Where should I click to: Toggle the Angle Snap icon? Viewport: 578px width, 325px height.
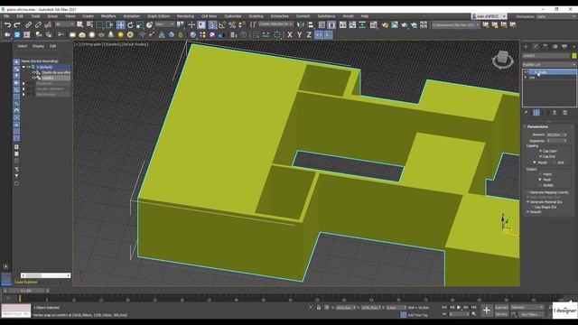[x=222, y=25]
